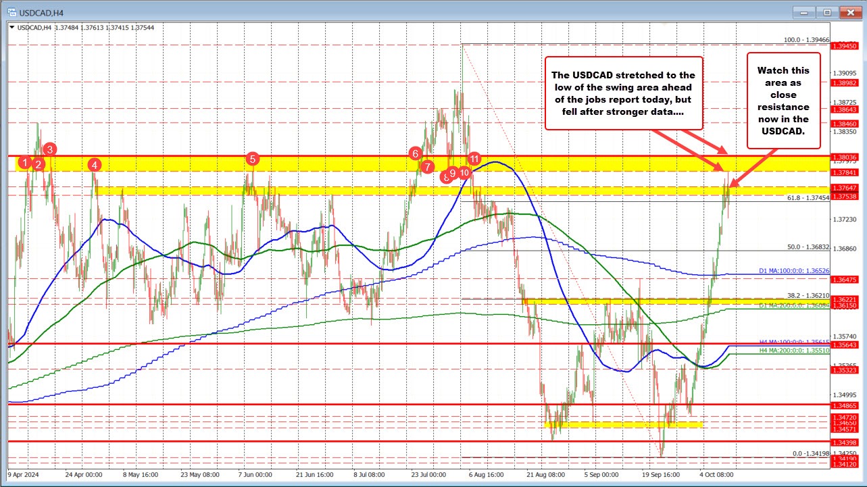Screen dimensions: 867x487
Task: Click circle marker 3 at the April high
Action: (49, 149)
